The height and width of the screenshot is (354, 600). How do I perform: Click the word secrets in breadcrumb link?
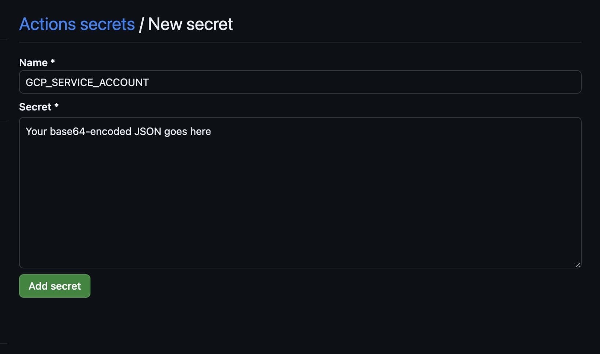pos(107,25)
